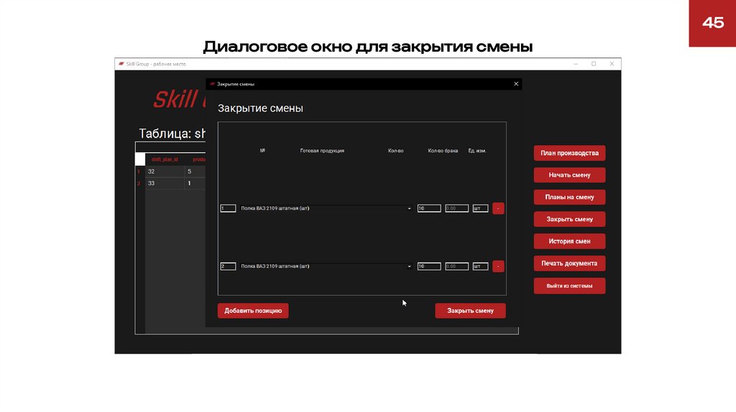The width and height of the screenshot is (736, 412).
Task: Focus the number field of row 2
Action: click(228, 266)
